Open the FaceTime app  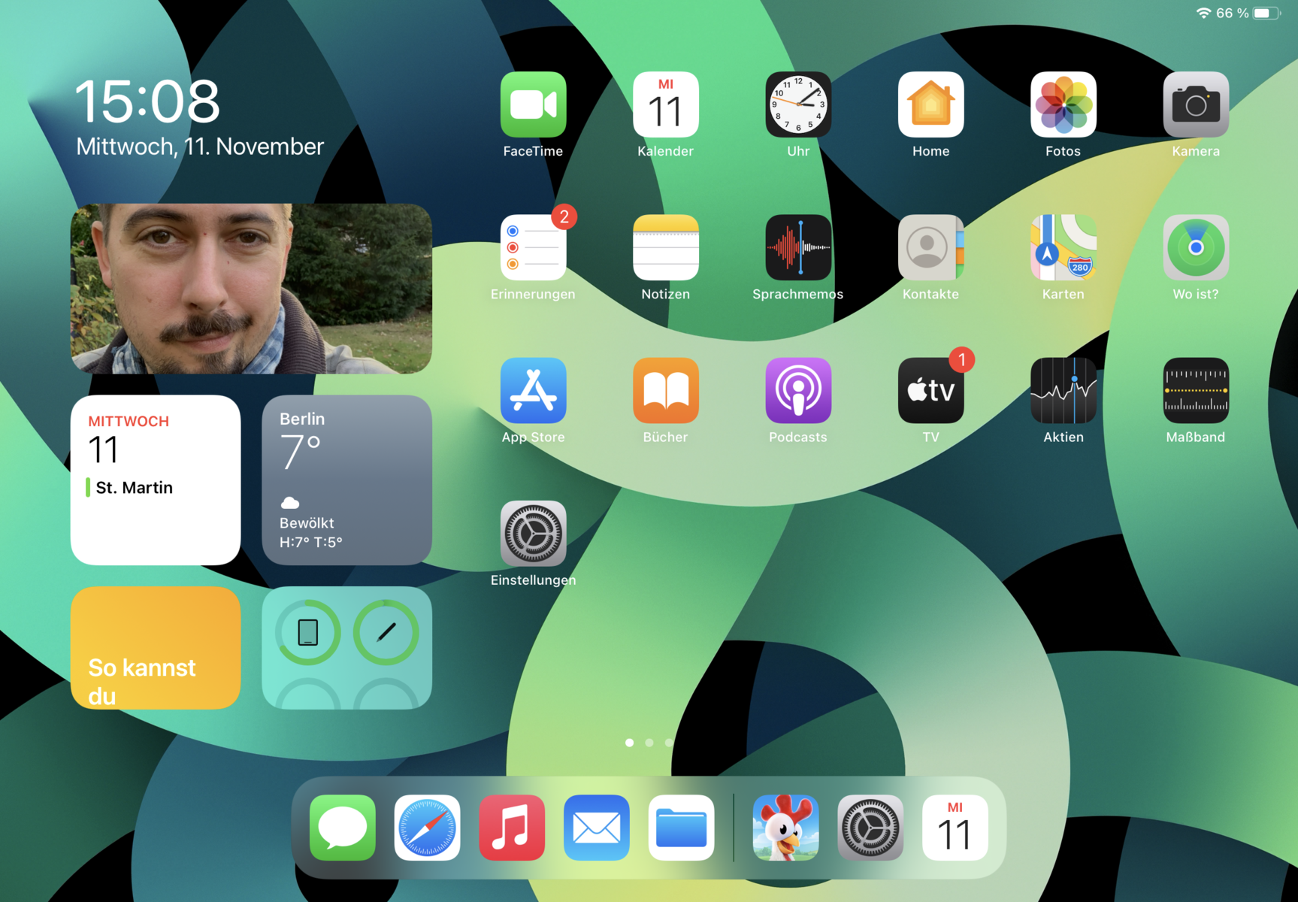[533, 104]
